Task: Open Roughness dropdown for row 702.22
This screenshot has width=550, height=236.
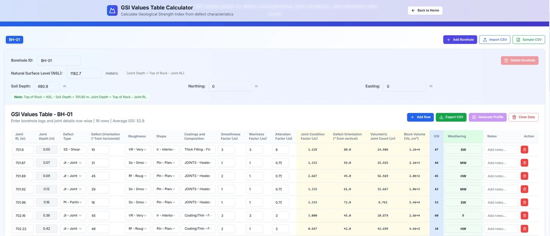Action: (x=138, y=229)
